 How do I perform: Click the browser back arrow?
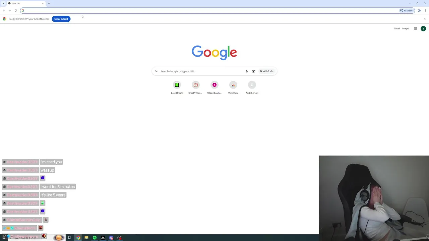(4, 10)
